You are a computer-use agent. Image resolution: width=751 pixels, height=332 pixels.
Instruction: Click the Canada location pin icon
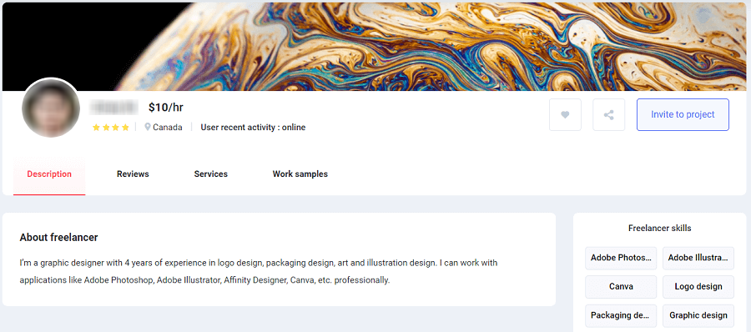(x=148, y=127)
